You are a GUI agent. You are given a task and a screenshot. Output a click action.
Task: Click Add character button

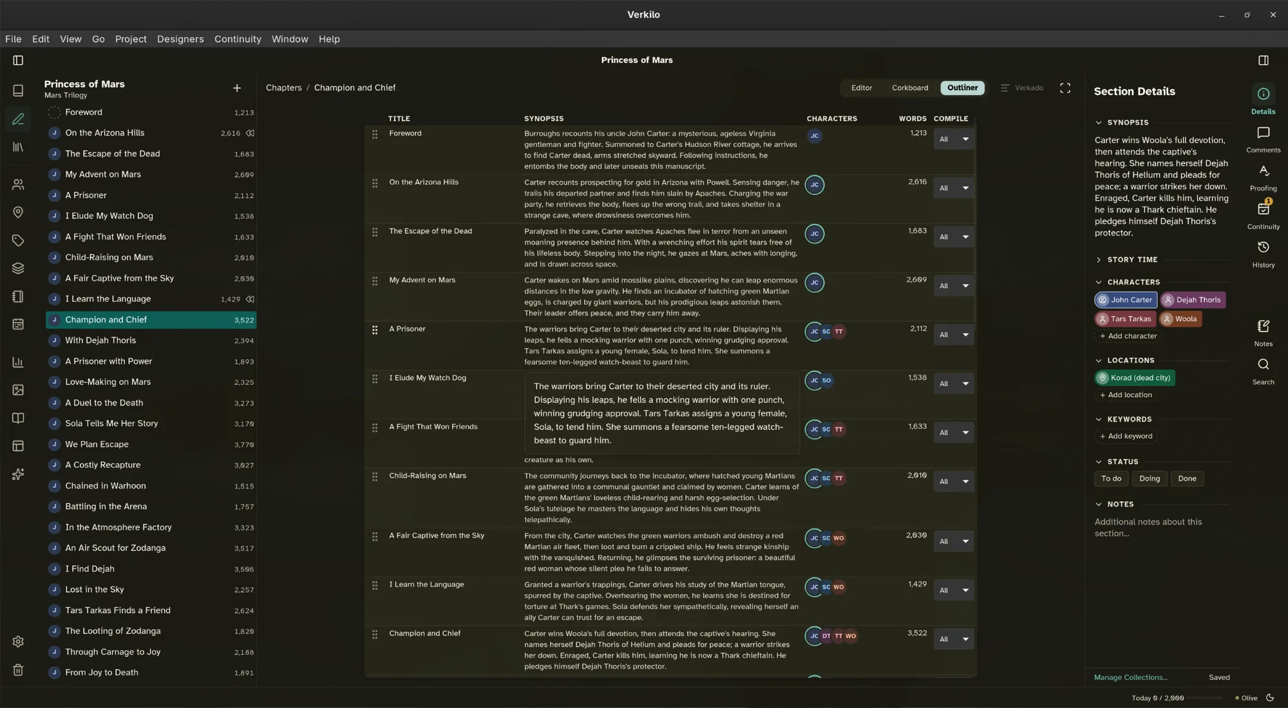1128,337
